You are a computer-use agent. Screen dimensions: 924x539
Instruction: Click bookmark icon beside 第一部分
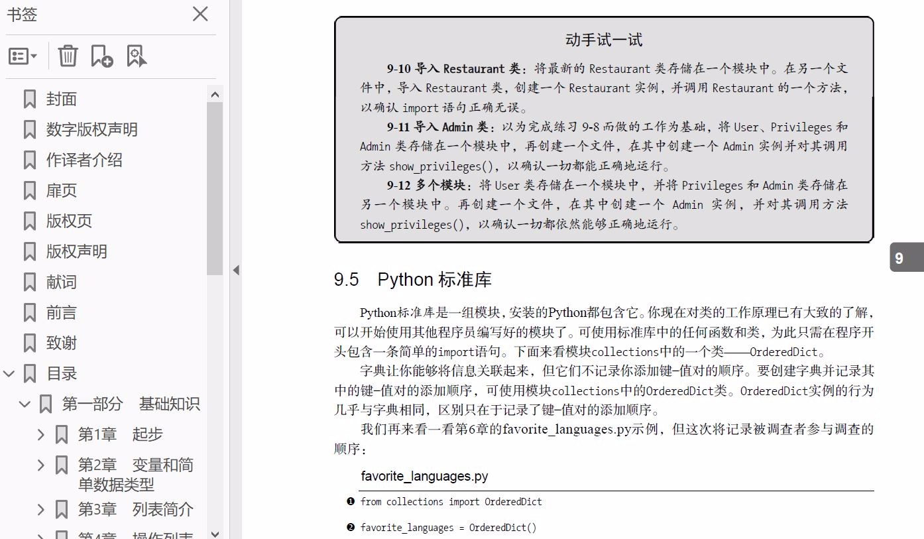tap(46, 404)
